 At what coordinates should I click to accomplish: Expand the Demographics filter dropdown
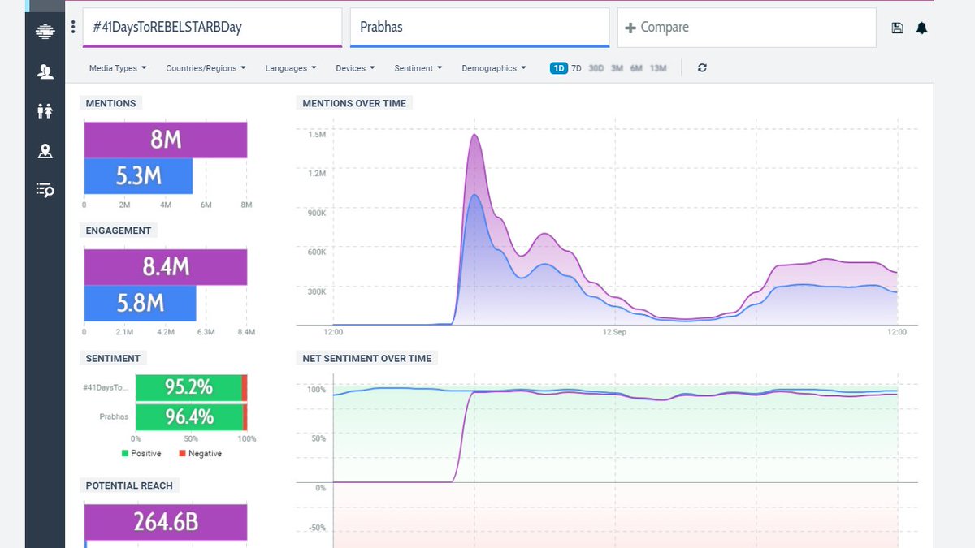494,68
